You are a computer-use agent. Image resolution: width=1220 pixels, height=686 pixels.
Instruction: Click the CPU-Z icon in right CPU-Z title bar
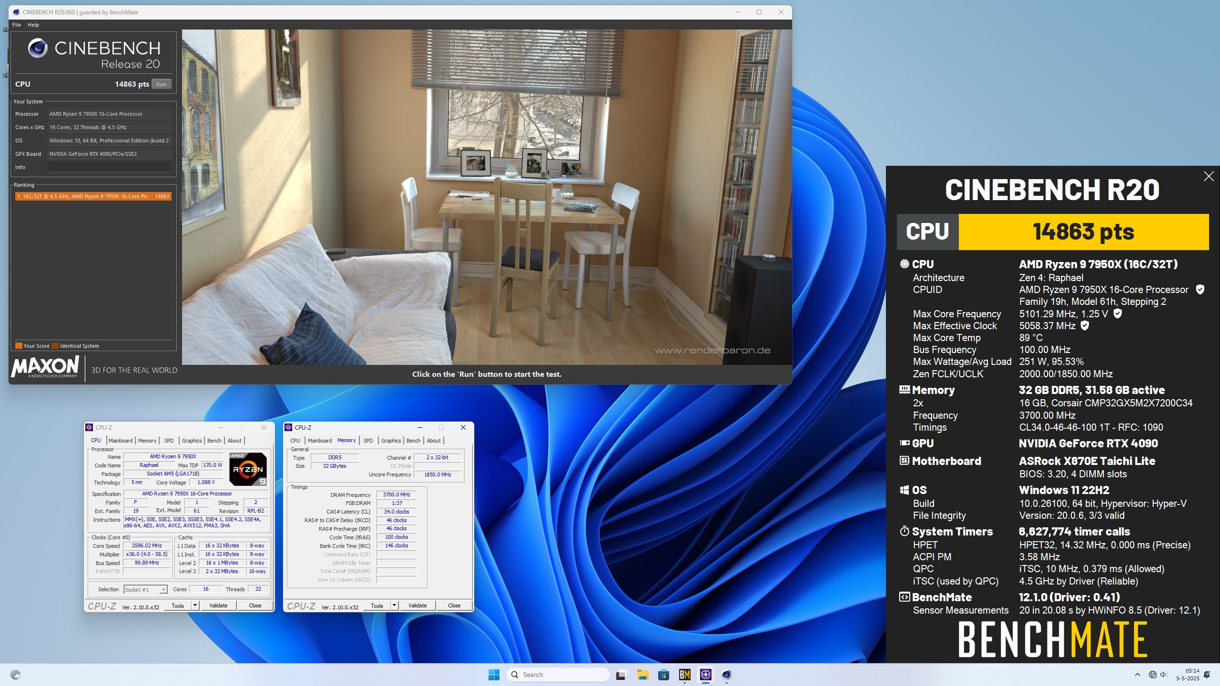pos(289,427)
